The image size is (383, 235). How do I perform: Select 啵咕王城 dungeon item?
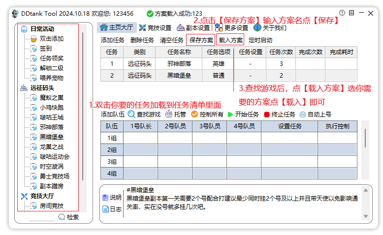click(x=52, y=117)
